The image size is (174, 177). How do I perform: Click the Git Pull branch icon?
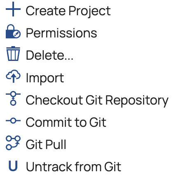point(13,143)
